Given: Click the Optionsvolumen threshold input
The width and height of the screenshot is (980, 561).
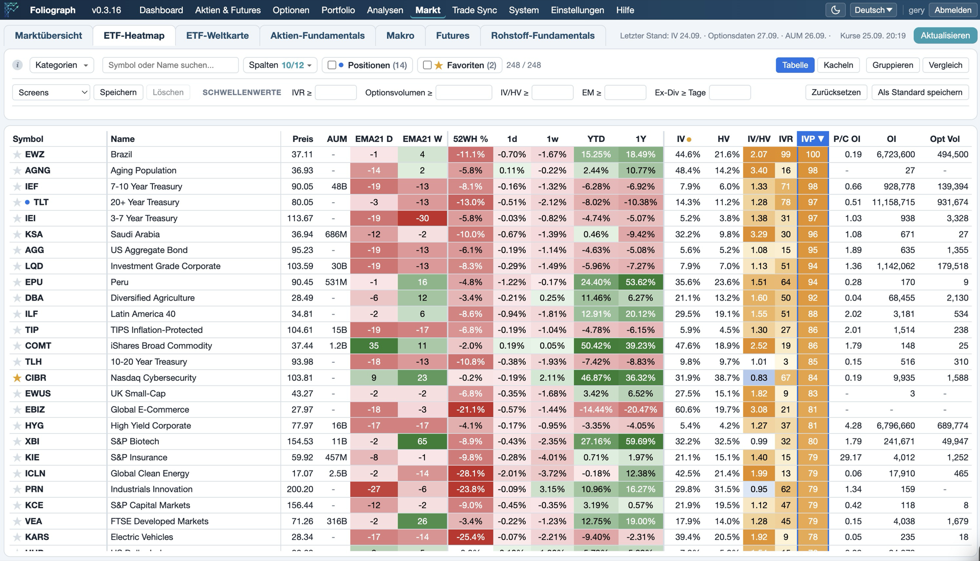Looking at the screenshot, I should coord(464,93).
